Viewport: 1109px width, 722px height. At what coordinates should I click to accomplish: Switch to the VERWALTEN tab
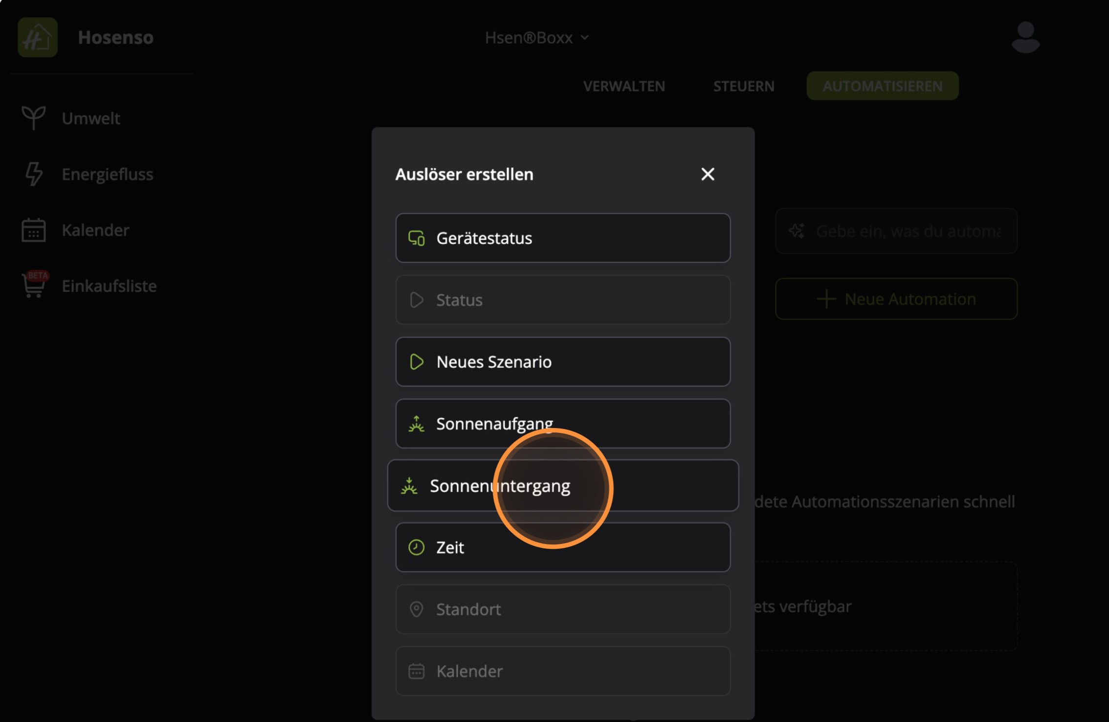[x=623, y=86]
